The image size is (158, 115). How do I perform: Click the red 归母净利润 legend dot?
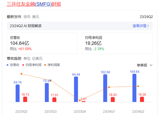pyautogui.click(x=23, y=65)
